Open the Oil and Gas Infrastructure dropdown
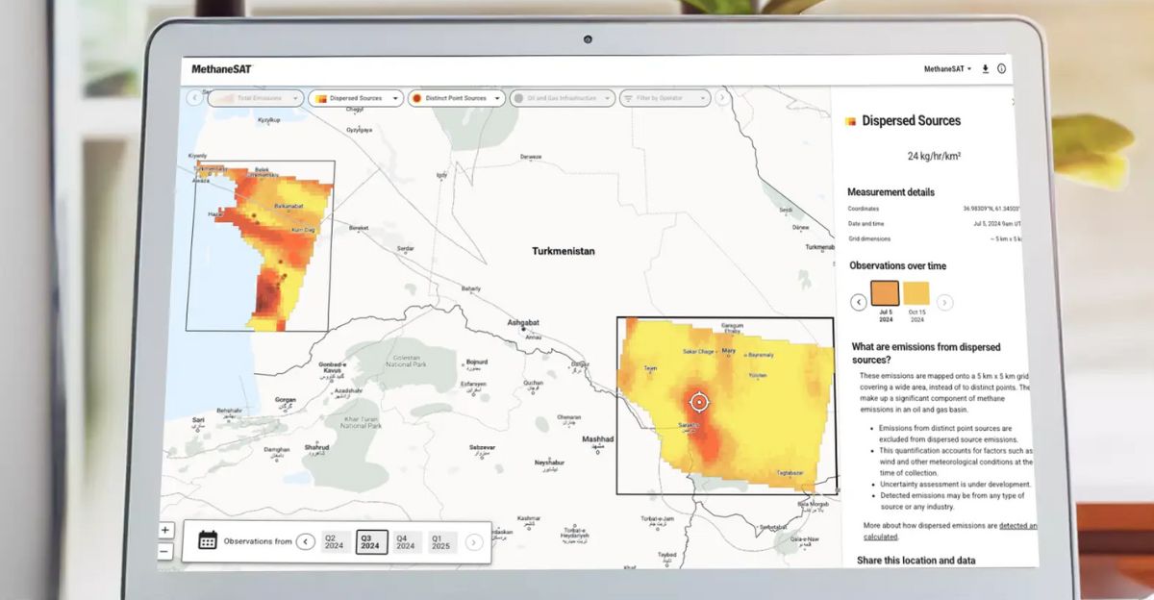This screenshot has height=600, width=1154. pos(562,98)
